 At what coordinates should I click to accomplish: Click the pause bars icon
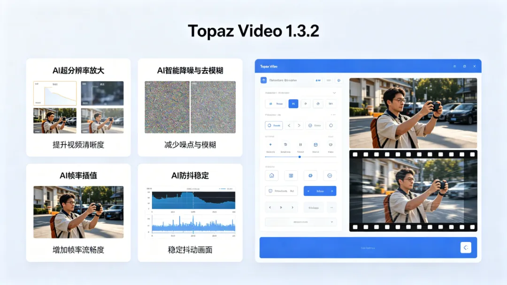click(x=300, y=144)
